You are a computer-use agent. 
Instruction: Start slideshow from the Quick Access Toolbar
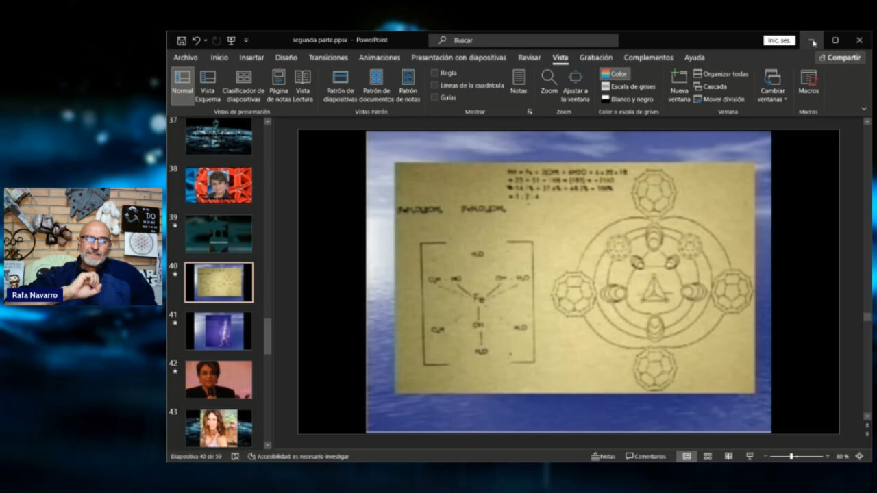[x=231, y=40]
